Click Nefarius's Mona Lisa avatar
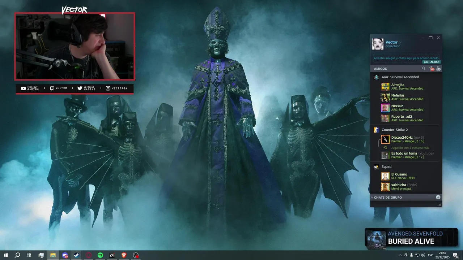This screenshot has height=260, width=463. point(385,97)
